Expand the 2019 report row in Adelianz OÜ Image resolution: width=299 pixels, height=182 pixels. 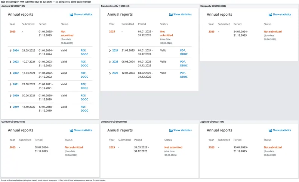[10, 107]
